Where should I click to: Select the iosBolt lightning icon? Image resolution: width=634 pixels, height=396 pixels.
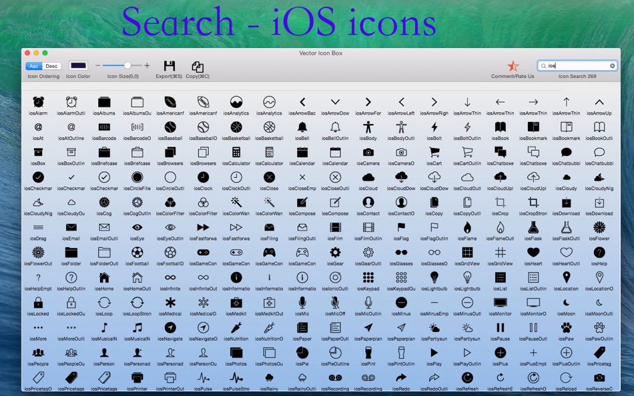click(x=434, y=127)
